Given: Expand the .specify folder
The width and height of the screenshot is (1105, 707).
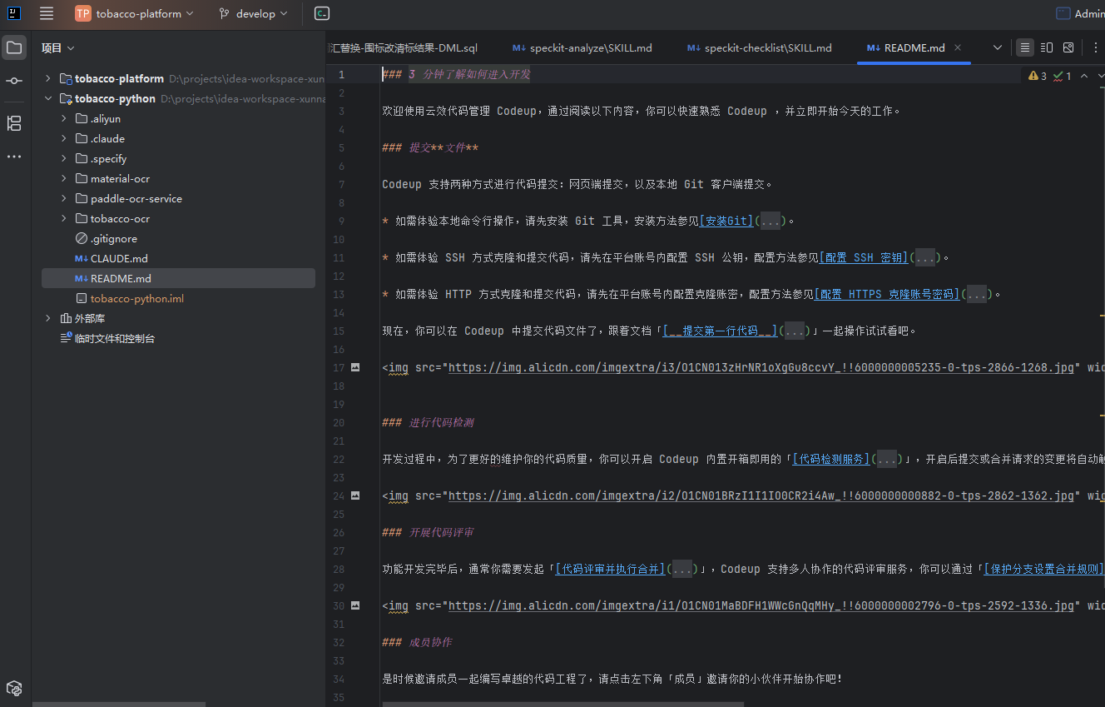Looking at the screenshot, I should (x=64, y=159).
